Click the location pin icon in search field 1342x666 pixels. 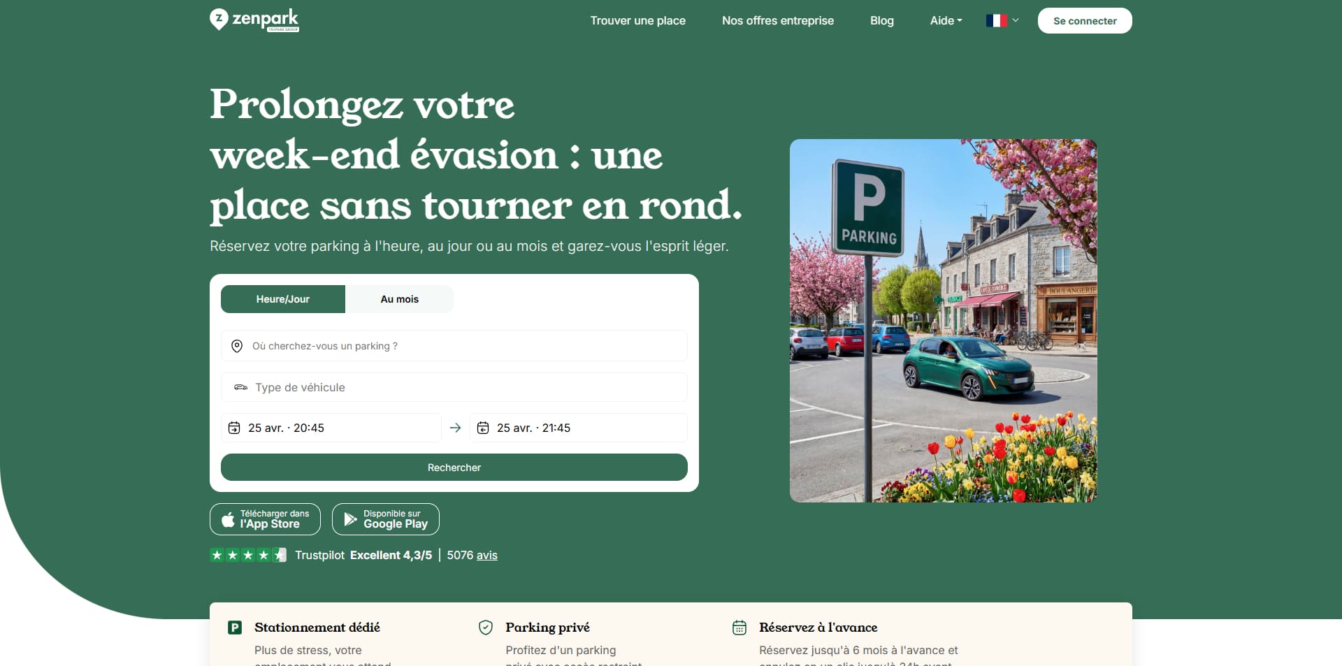pos(237,346)
